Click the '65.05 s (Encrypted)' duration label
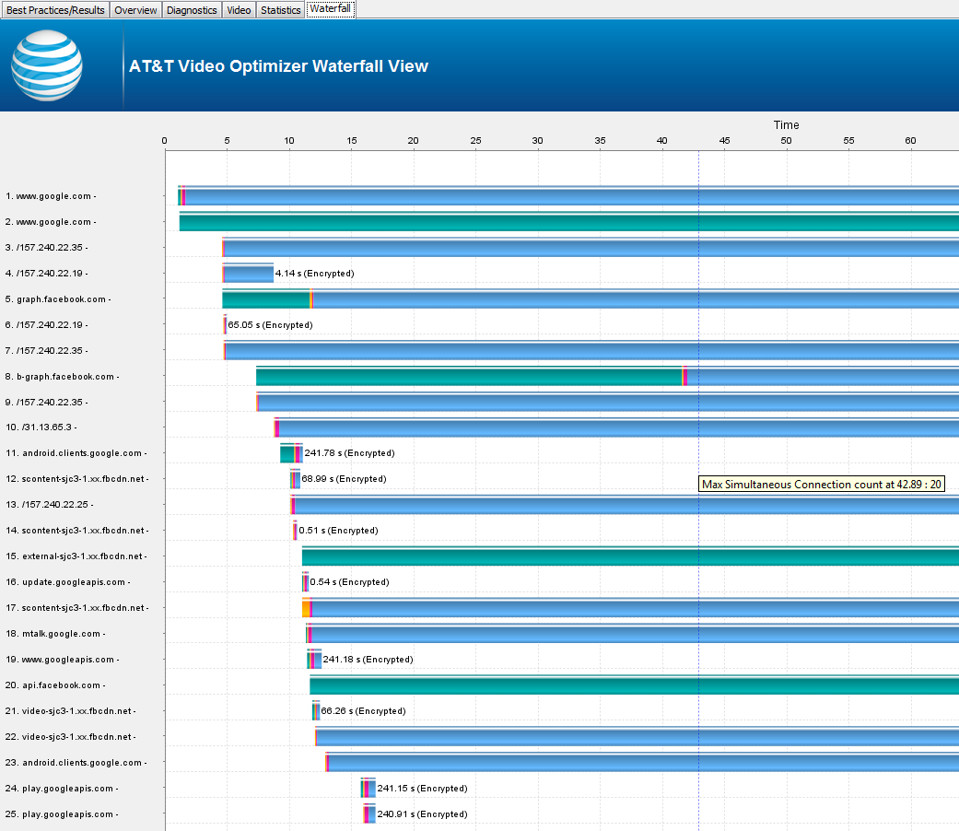959x831 pixels. click(x=270, y=324)
